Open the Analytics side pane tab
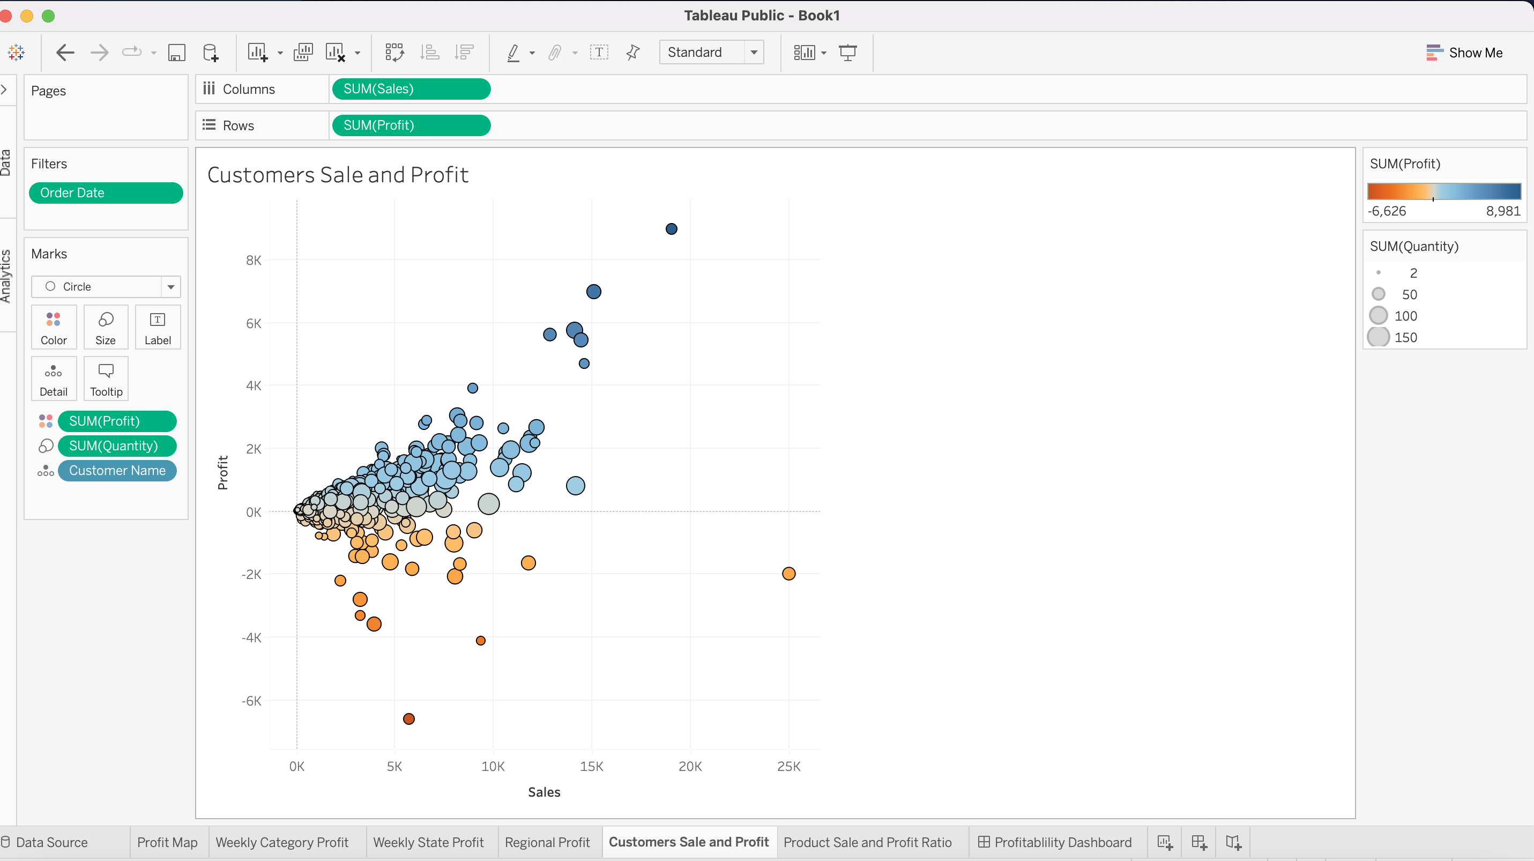The image size is (1534, 861). coord(5,276)
